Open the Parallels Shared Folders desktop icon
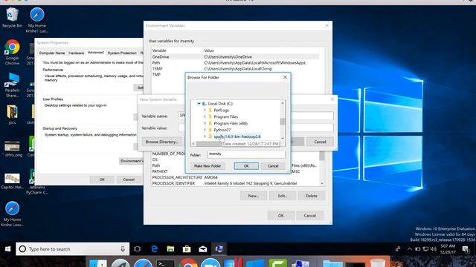 (12, 85)
